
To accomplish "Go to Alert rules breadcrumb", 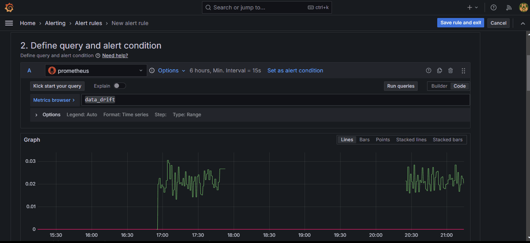I will (x=88, y=23).
